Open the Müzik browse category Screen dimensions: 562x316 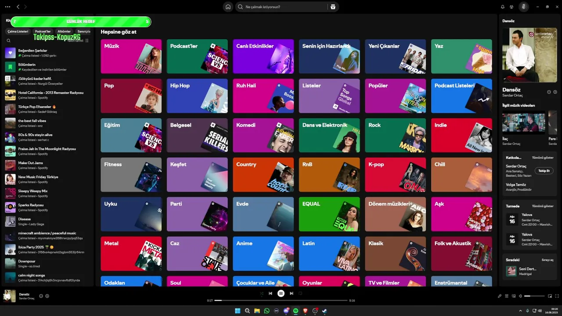point(131,56)
